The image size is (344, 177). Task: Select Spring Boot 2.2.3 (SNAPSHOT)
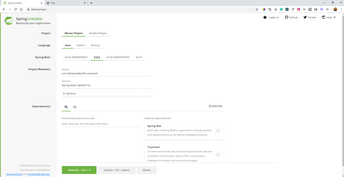[76, 57]
